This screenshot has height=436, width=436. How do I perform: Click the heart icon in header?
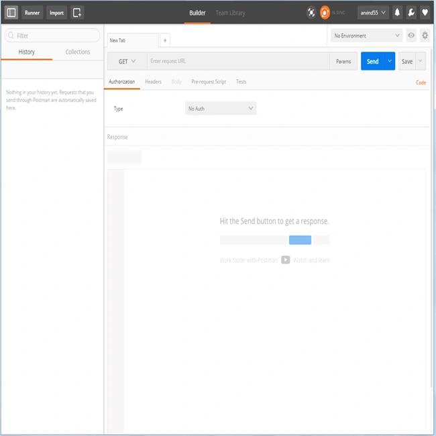click(425, 13)
